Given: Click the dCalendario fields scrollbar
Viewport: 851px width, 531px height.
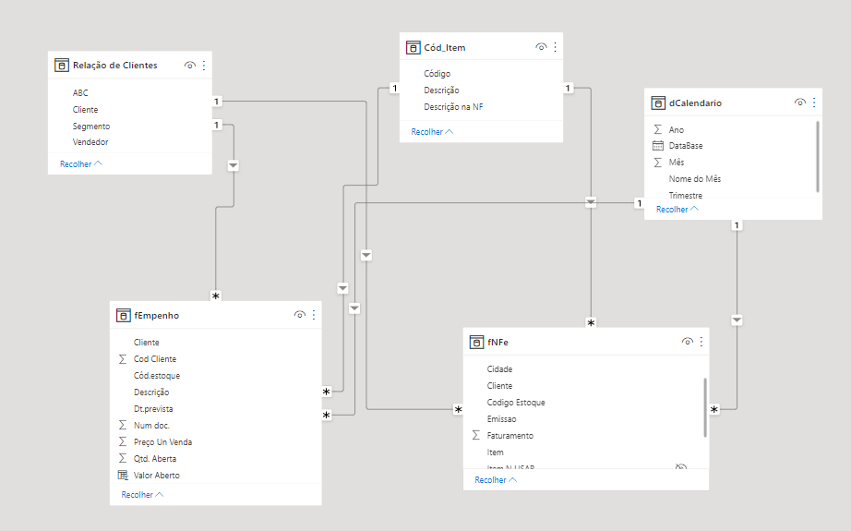Looking at the screenshot, I should pos(818,156).
